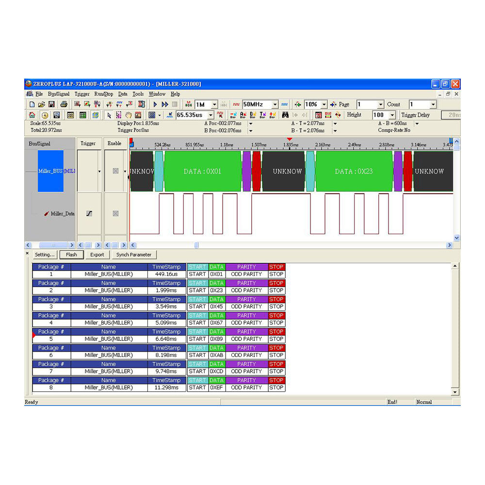
Task: Open the 10% trigger position dropdown
Action: coord(324,105)
